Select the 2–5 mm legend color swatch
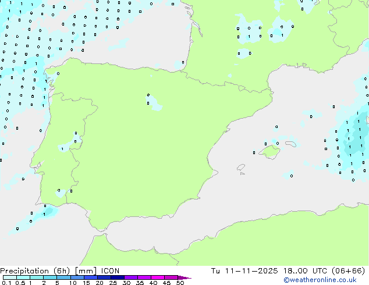This screenshot has width=369, height=285. click(x=50, y=277)
